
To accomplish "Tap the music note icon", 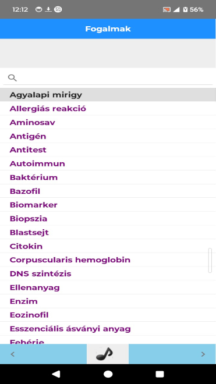I will click(x=104, y=354).
